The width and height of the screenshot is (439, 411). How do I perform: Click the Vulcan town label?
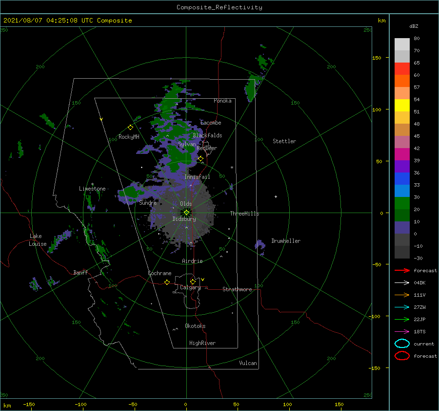[248, 363]
